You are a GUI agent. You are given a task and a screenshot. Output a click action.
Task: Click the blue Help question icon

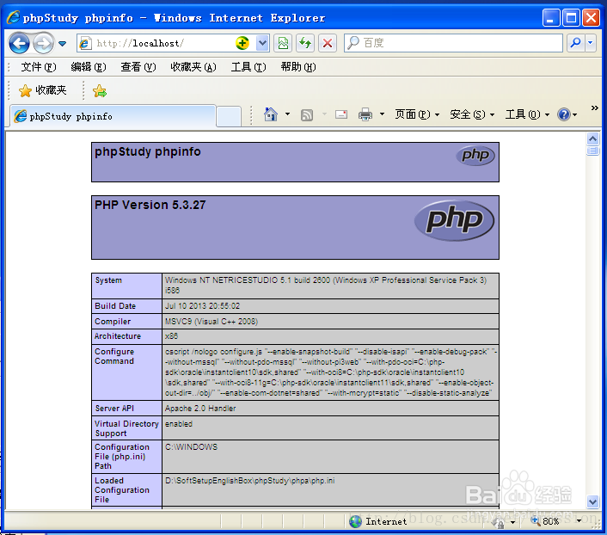tap(564, 114)
